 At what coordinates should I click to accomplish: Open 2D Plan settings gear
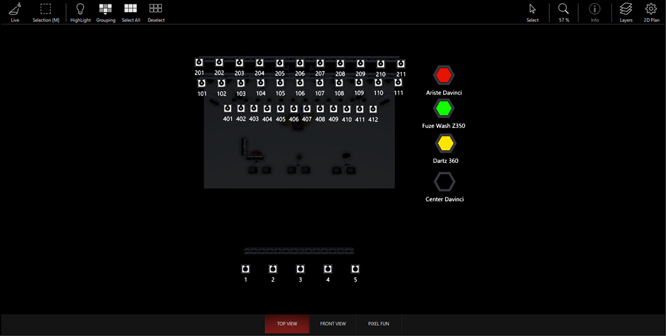651,12
